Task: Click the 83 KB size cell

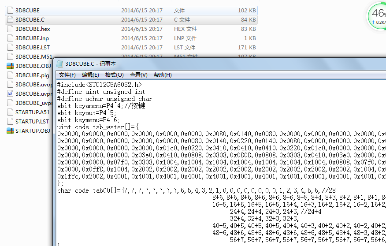Action: [249, 29]
